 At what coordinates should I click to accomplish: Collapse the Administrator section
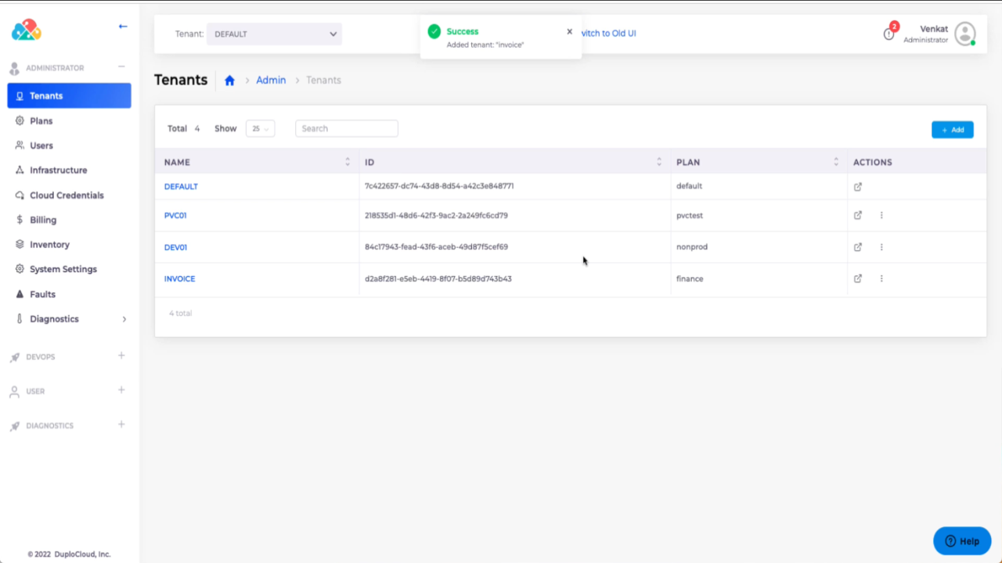pyautogui.click(x=121, y=67)
